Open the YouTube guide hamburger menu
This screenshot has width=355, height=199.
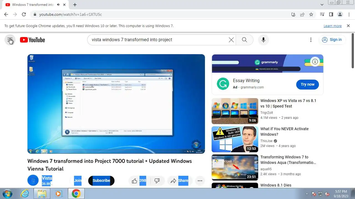point(10,40)
